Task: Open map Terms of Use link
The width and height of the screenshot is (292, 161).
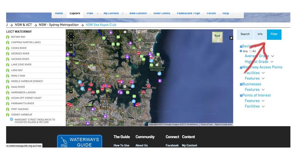Action: click(206, 124)
